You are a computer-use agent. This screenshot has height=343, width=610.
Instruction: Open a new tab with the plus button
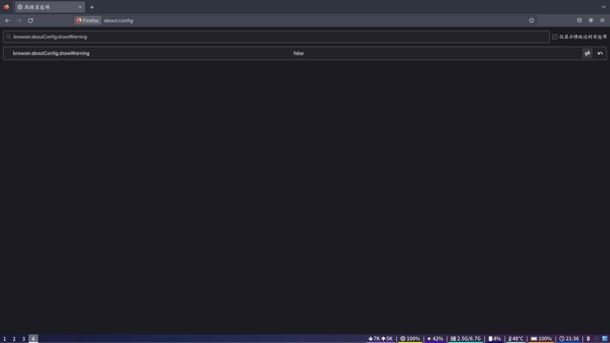[x=92, y=7]
